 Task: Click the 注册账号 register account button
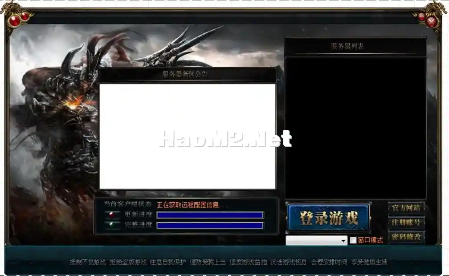coord(406,222)
